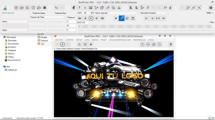
Task: Add a picture layer icon
Action: pos(91,8)
